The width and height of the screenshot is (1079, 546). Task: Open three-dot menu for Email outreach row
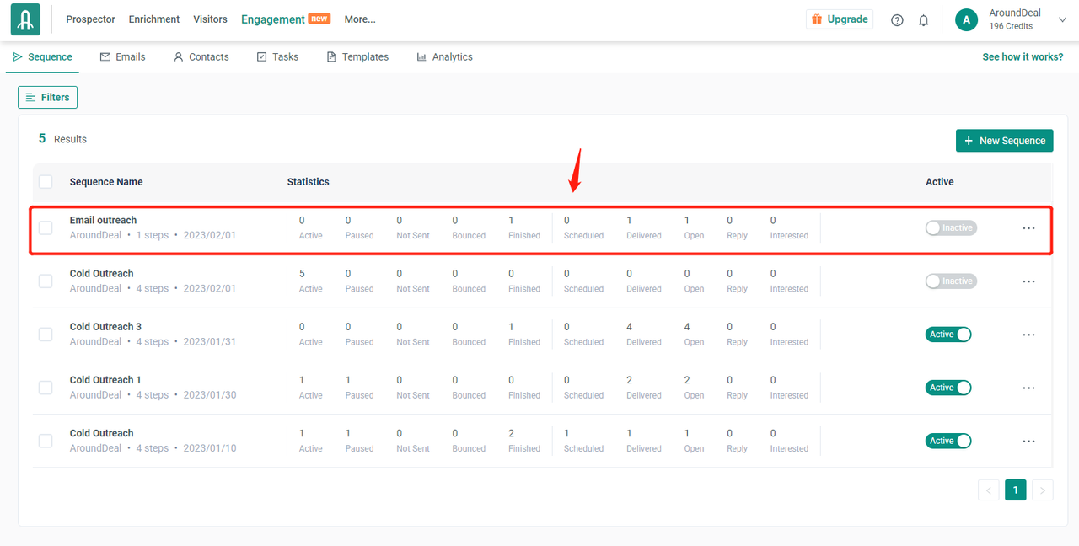click(1028, 228)
